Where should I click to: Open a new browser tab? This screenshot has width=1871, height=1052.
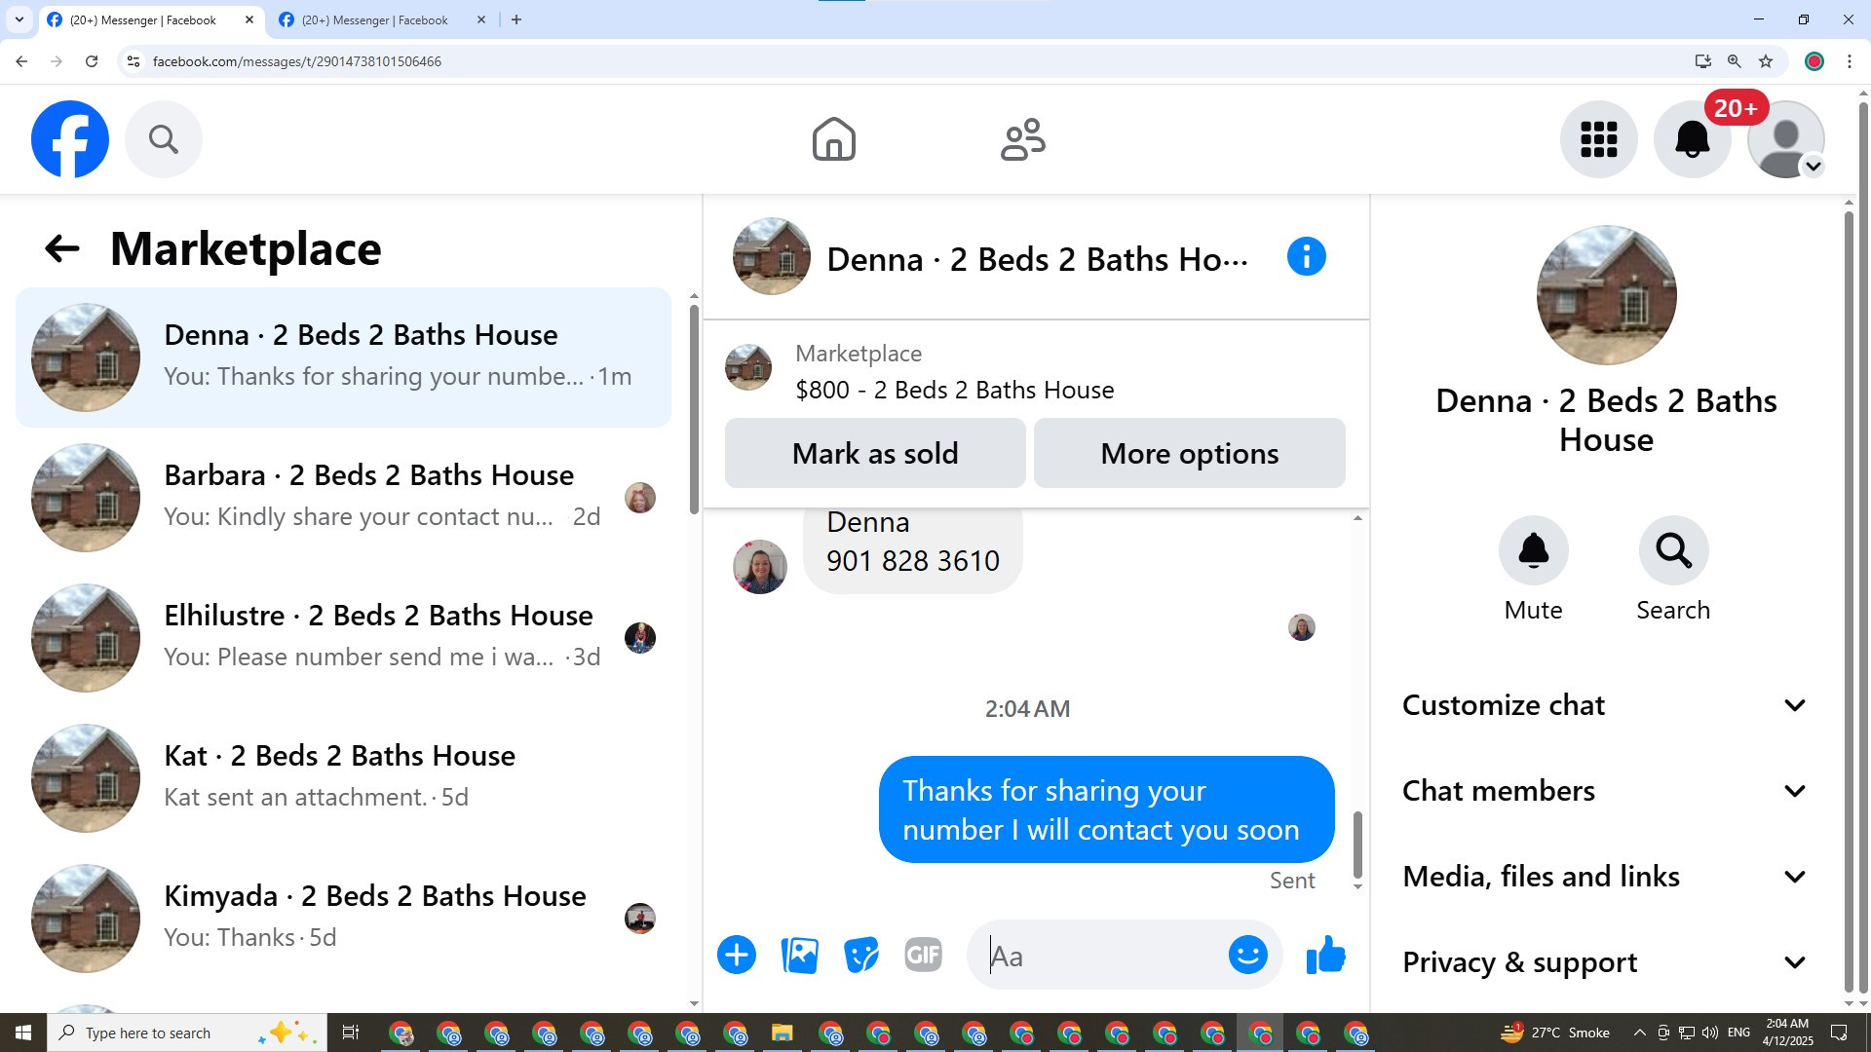click(x=516, y=19)
